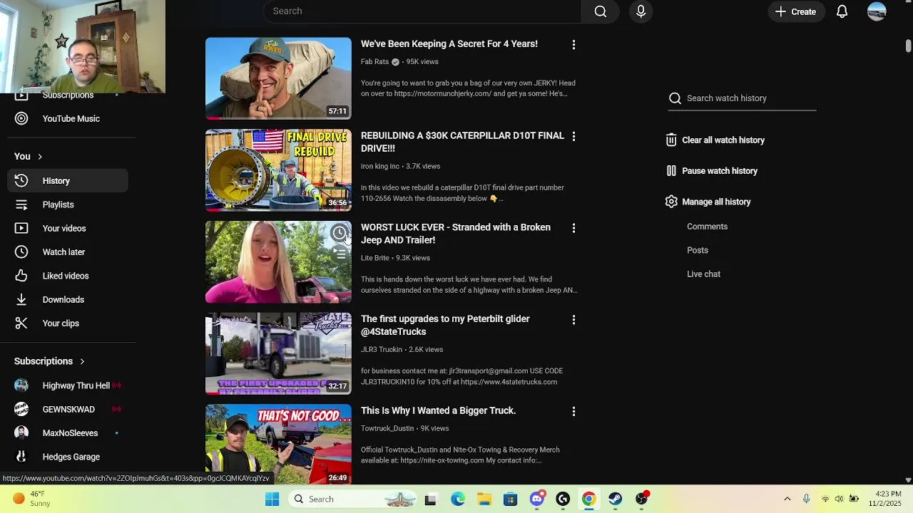This screenshot has height=513, width=913.
Task: Open options for the Caterpillar D10T video
Action: coord(573,137)
